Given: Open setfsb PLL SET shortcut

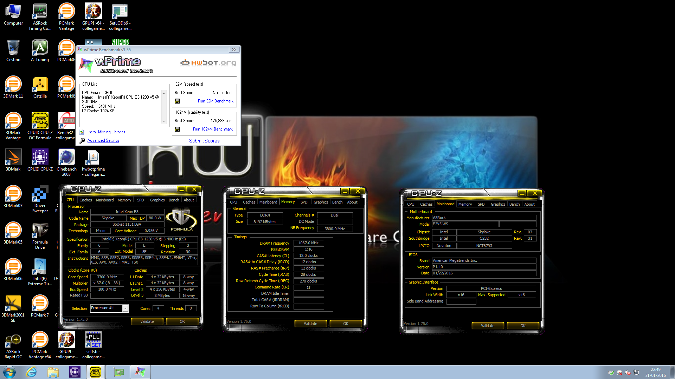Looking at the screenshot, I should pyautogui.click(x=93, y=345).
